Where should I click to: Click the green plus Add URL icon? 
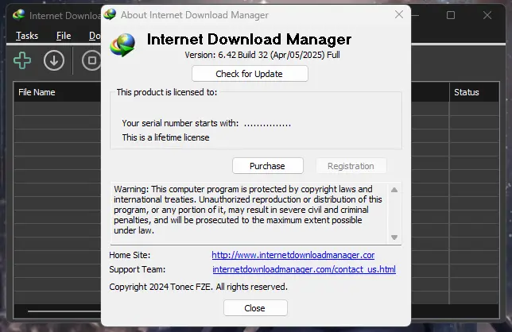[x=22, y=60]
